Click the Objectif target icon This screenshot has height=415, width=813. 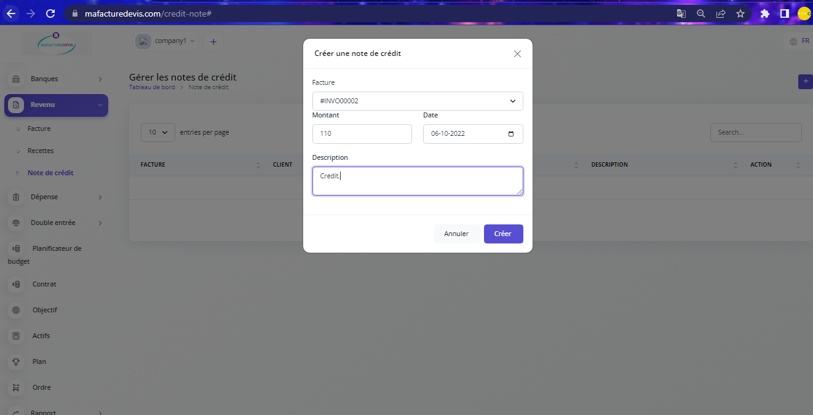(16, 310)
